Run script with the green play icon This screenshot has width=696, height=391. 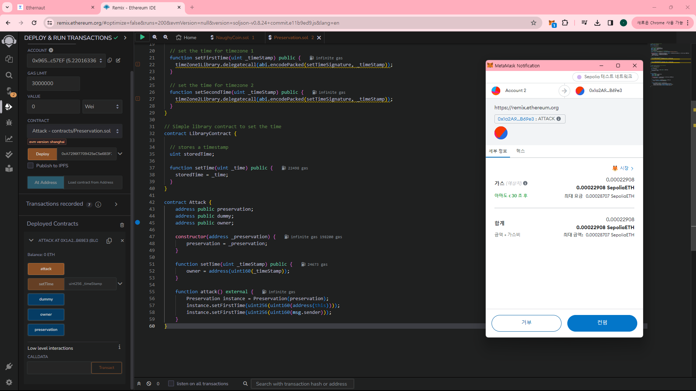(x=142, y=37)
